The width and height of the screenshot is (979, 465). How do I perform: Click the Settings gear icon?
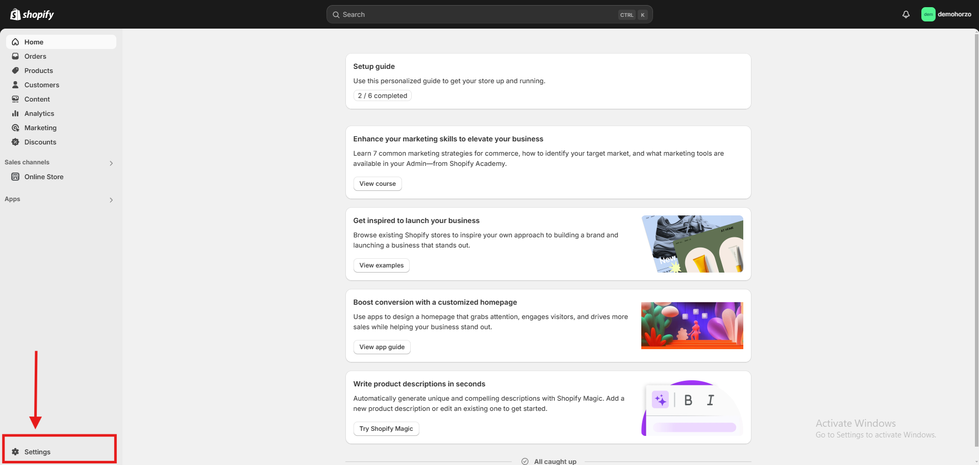pos(15,452)
